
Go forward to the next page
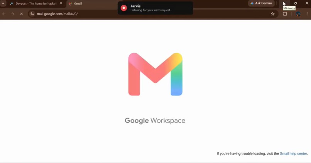tap(13, 14)
